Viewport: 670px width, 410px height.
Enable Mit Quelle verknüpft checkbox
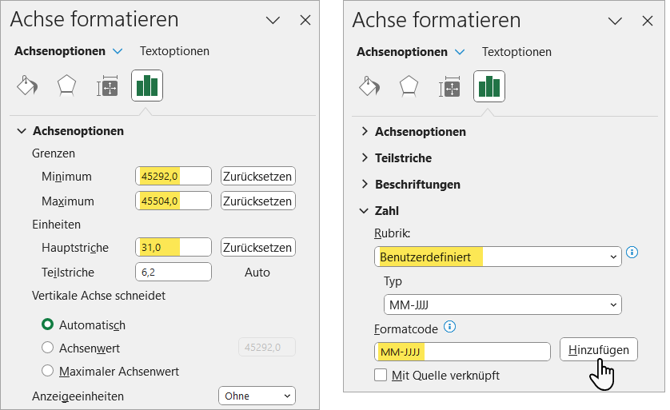click(x=381, y=375)
